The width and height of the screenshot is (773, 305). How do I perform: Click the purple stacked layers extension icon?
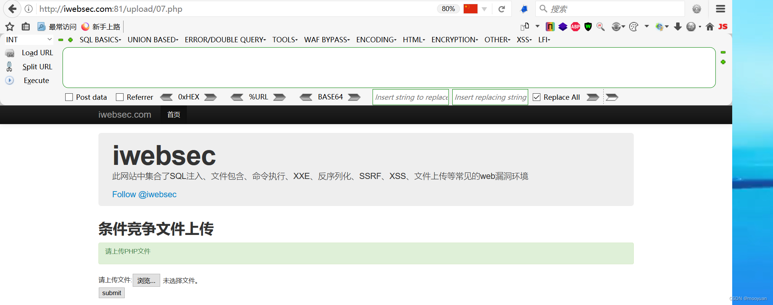click(x=563, y=27)
